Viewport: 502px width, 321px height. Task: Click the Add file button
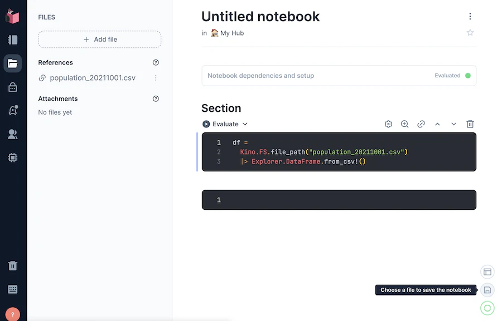point(100,39)
